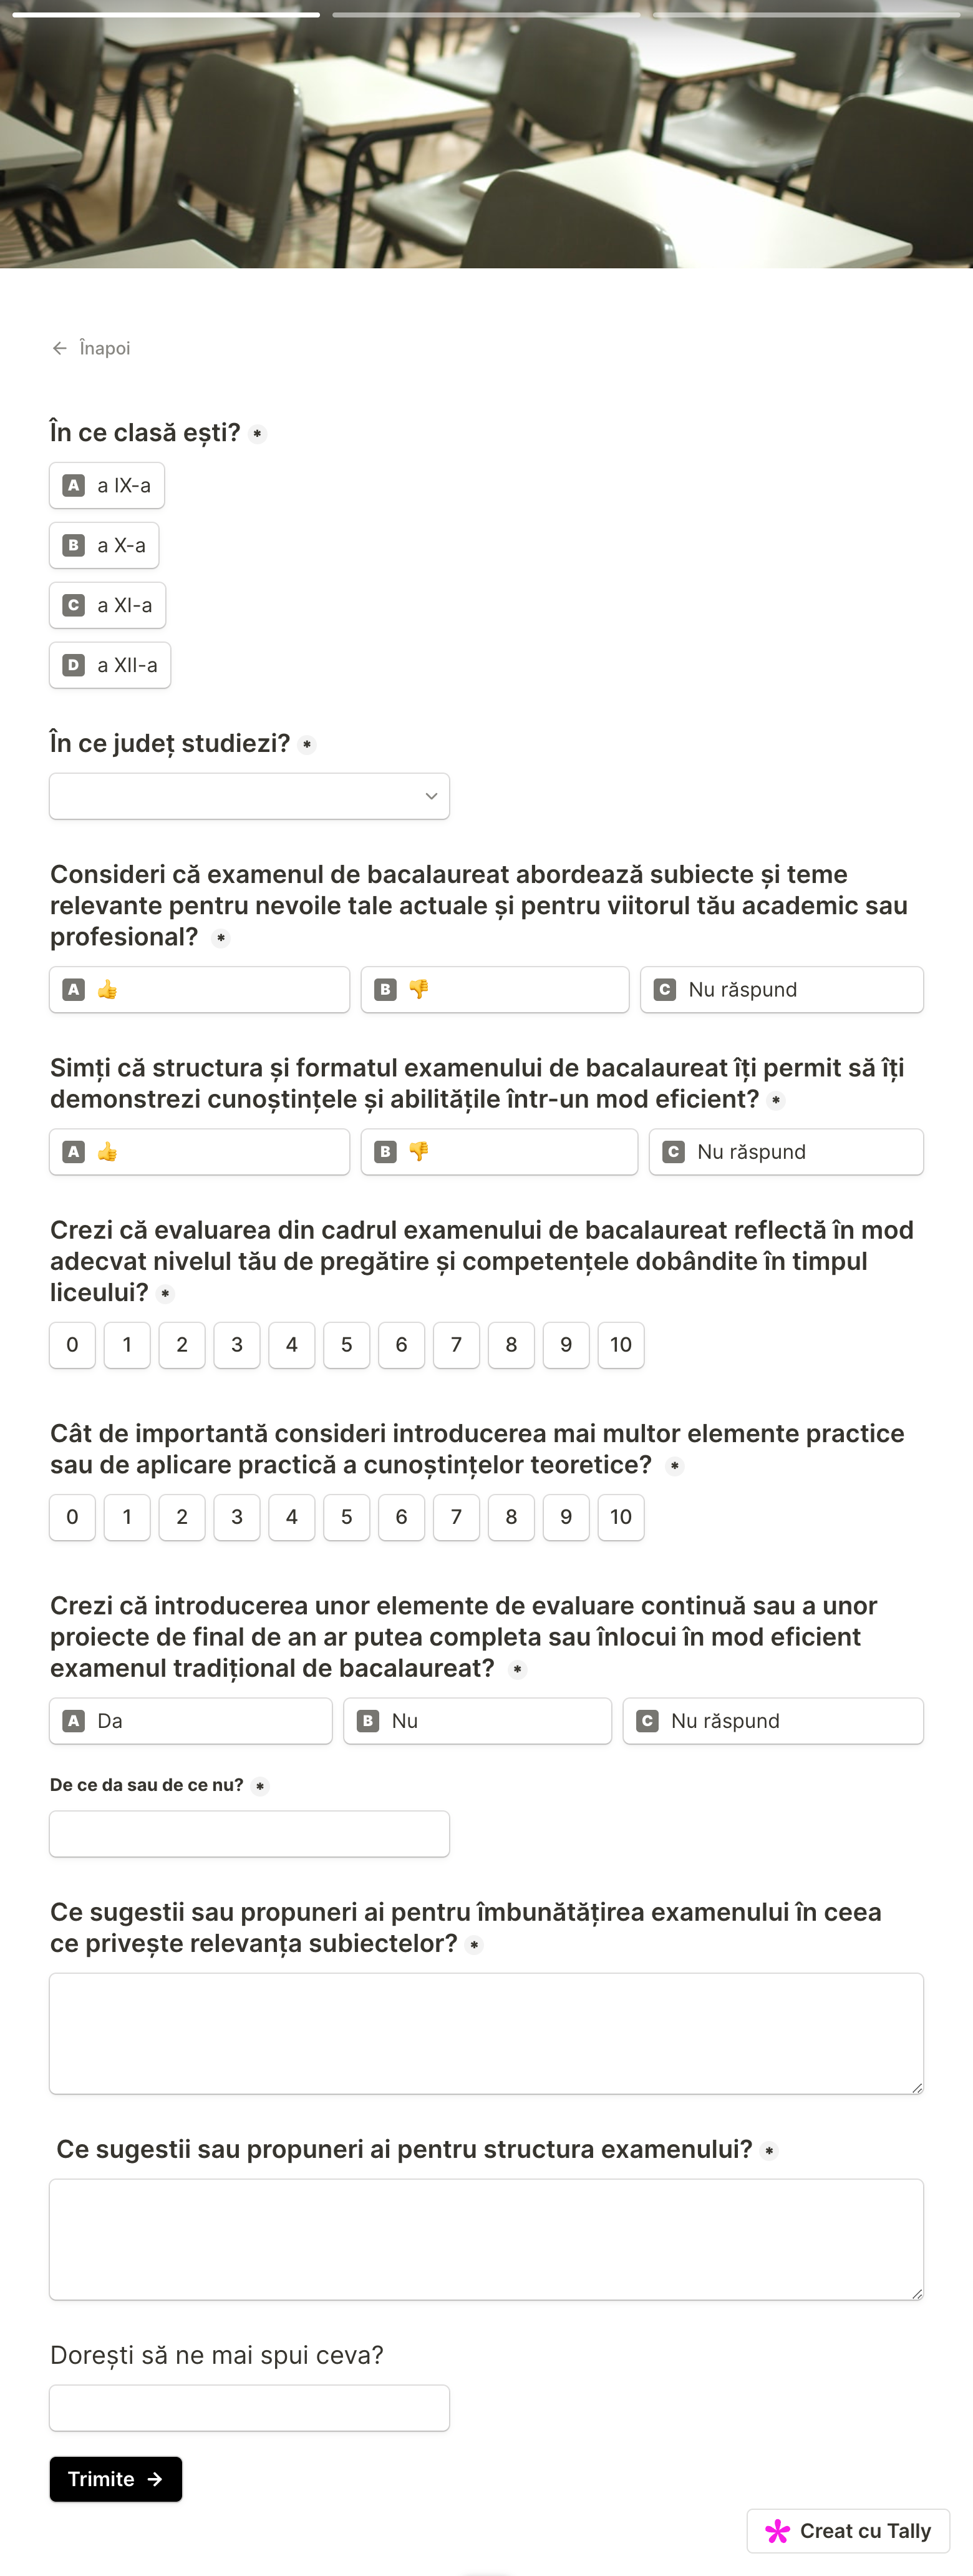
Task: Choose 'a XI-a' class option
Action: 107,605
